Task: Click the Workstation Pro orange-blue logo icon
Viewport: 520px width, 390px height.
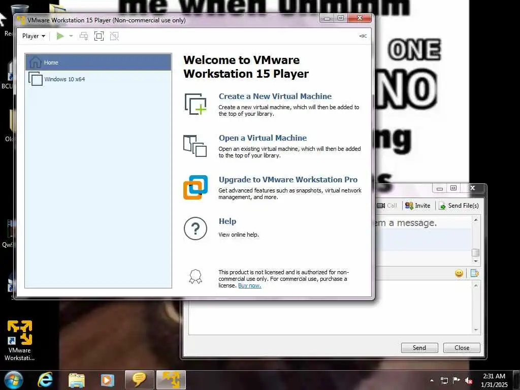Action: [x=196, y=187]
